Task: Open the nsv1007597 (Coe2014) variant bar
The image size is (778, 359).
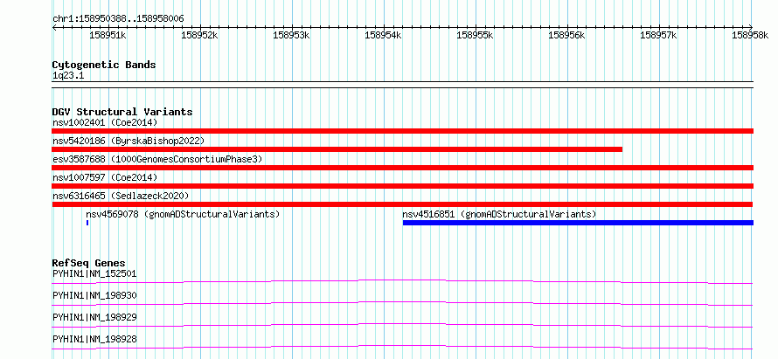Action: 402,186
